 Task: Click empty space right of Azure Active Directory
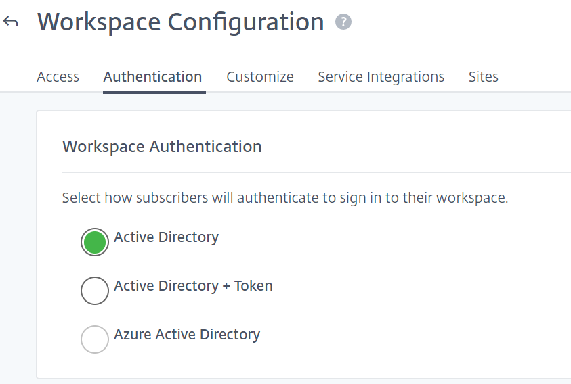click(406, 335)
